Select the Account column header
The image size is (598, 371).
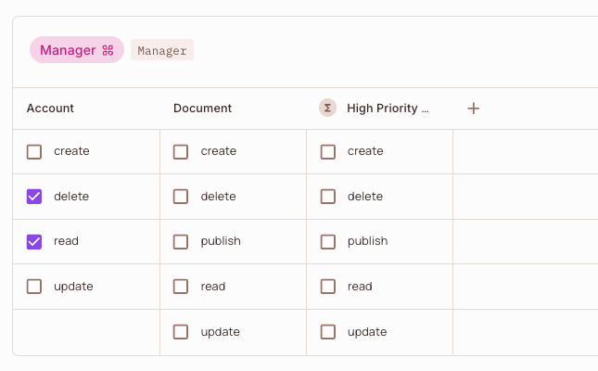50,109
